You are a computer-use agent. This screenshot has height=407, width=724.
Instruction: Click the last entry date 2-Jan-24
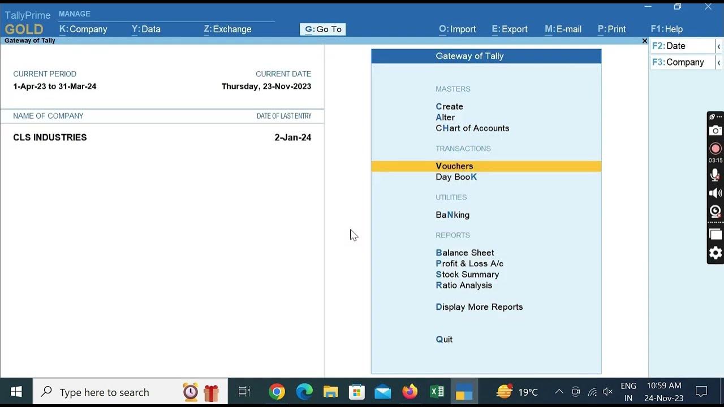point(293,137)
